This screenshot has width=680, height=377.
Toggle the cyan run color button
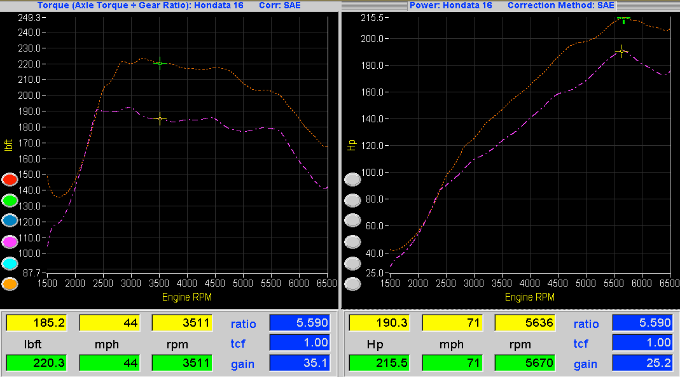point(10,263)
